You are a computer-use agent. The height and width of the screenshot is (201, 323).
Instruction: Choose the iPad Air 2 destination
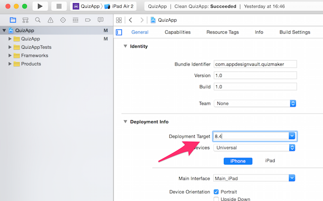click(x=119, y=6)
